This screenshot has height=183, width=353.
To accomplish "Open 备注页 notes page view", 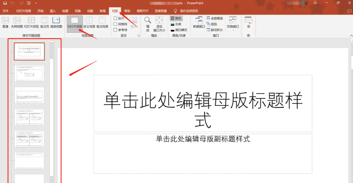I will [44, 22].
